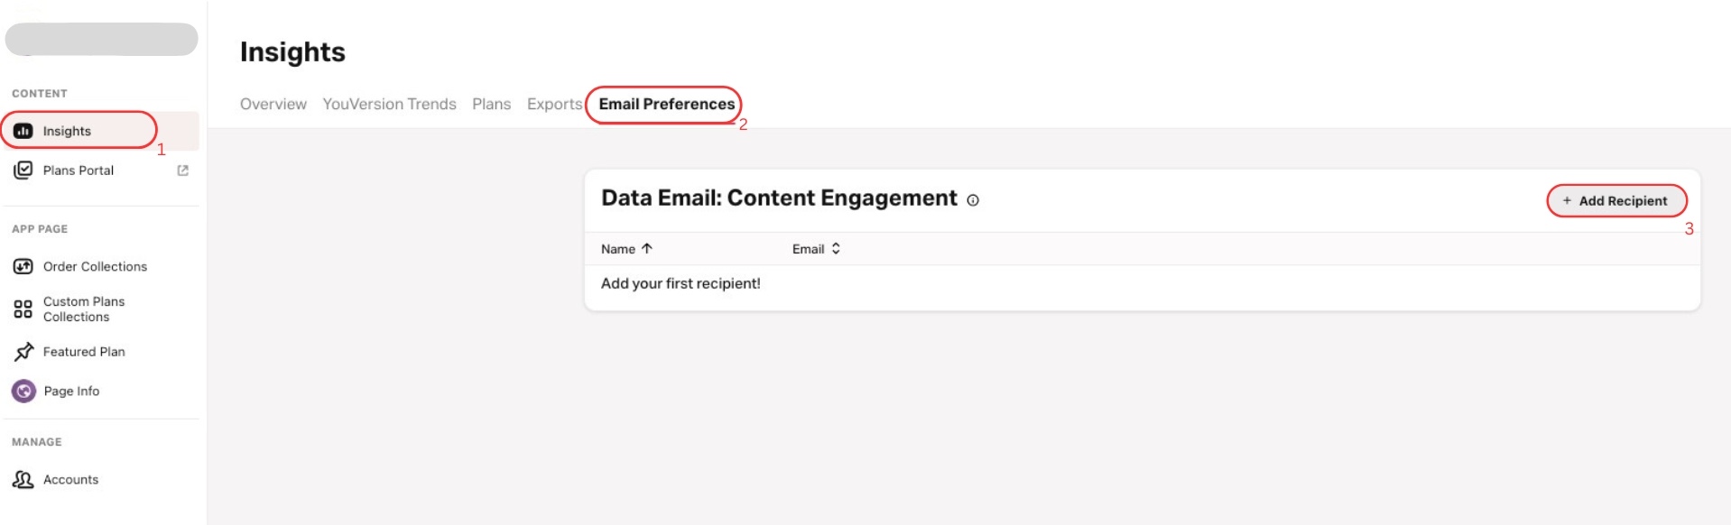
Task: Click the Plans Portal checkmark icon
Action: (x=23, y=170)
